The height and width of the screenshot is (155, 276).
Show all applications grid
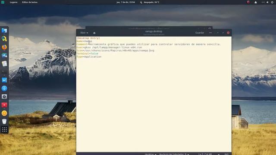pos(4,130)
